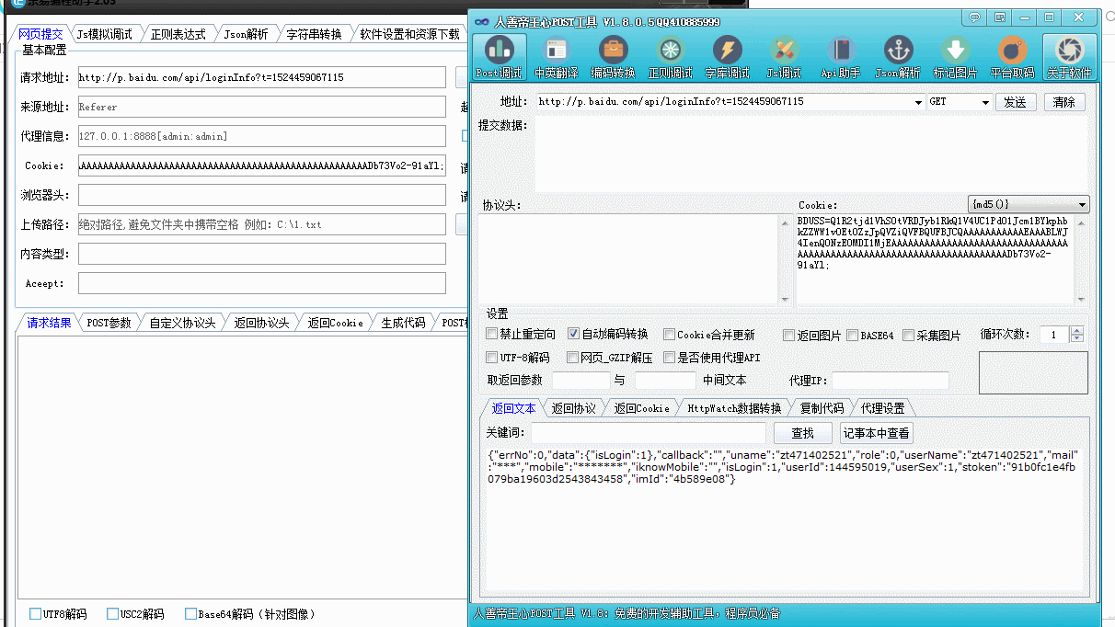Open Json解析 tab in background window
Image resolution: width=1115 pixels, height=627 pixels.
pos(246,34)
